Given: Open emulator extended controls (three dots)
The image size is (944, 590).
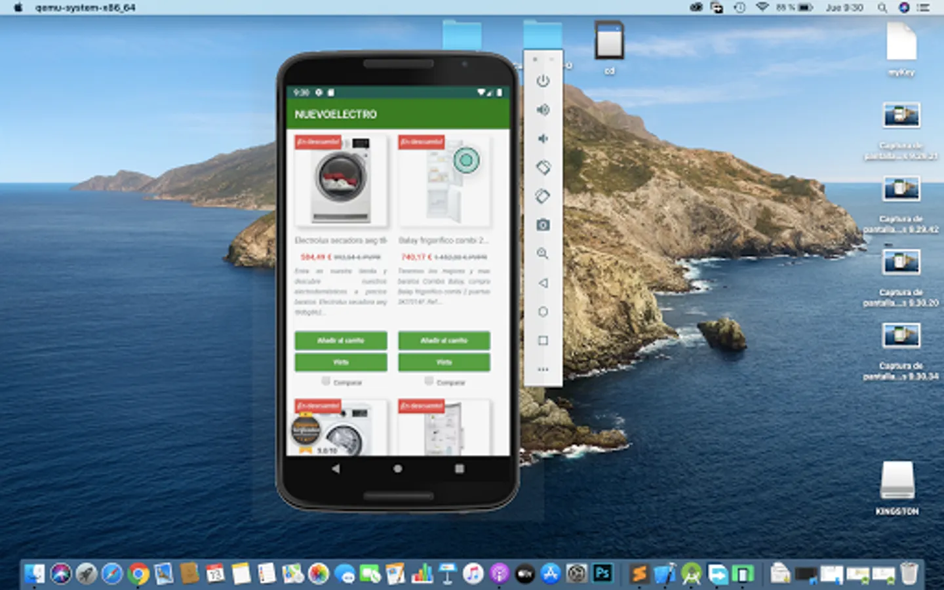Looking at the screenshot, I should pyautogui.click(x=543, y=370).
